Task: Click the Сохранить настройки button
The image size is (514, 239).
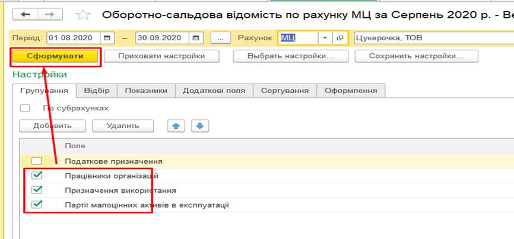Action: (415, 56)
